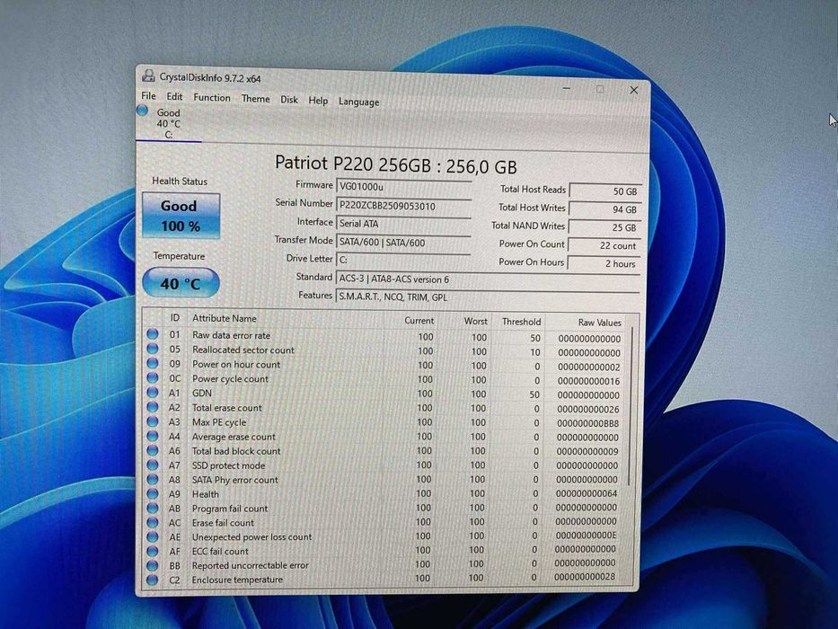The height and width of the screenshot is (629, 838).
Task: Click the Total Host Writes value 94 GB
Action: coord(604,209)
